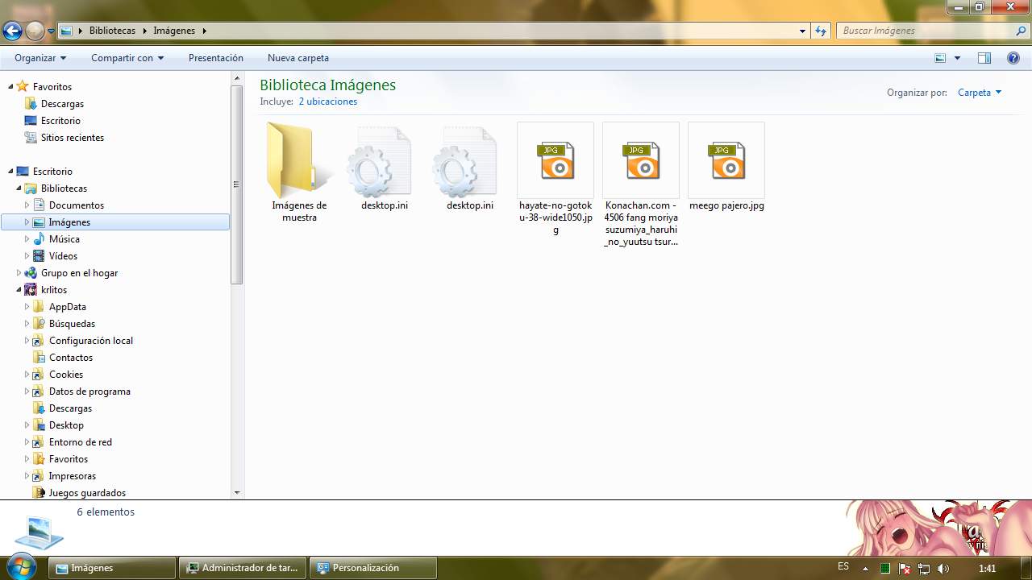Click the volume speaker tray icon
Viewport: 1032px width, 580px height.
pyautogui.click(x=943, y=569)
